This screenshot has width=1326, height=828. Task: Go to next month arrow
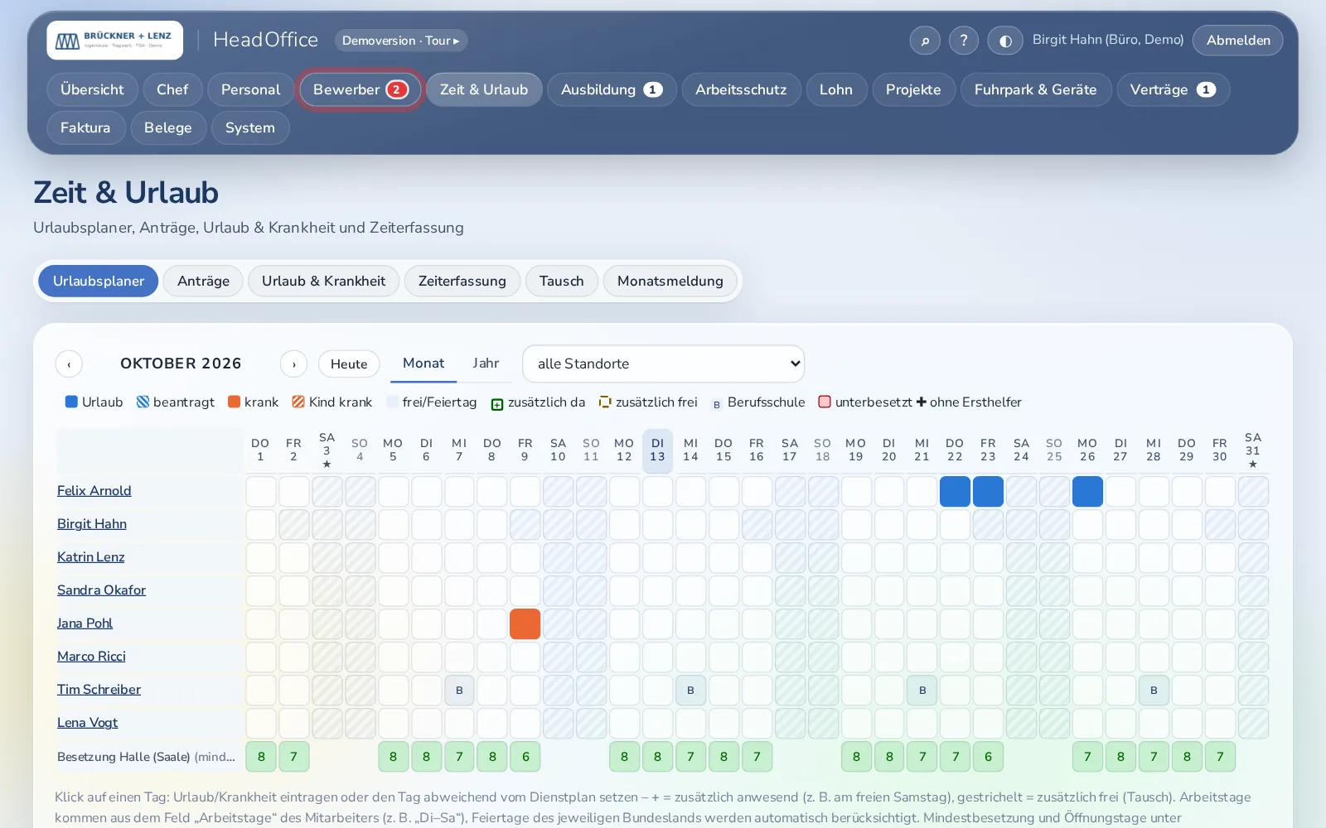pos(293,363)
